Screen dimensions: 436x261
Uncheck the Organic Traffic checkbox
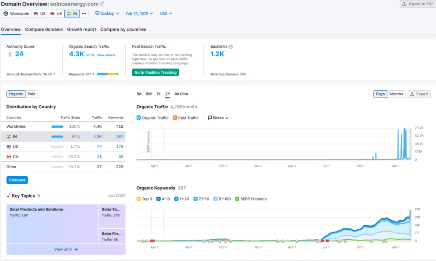pyautogui.click(x=139, y=118)
